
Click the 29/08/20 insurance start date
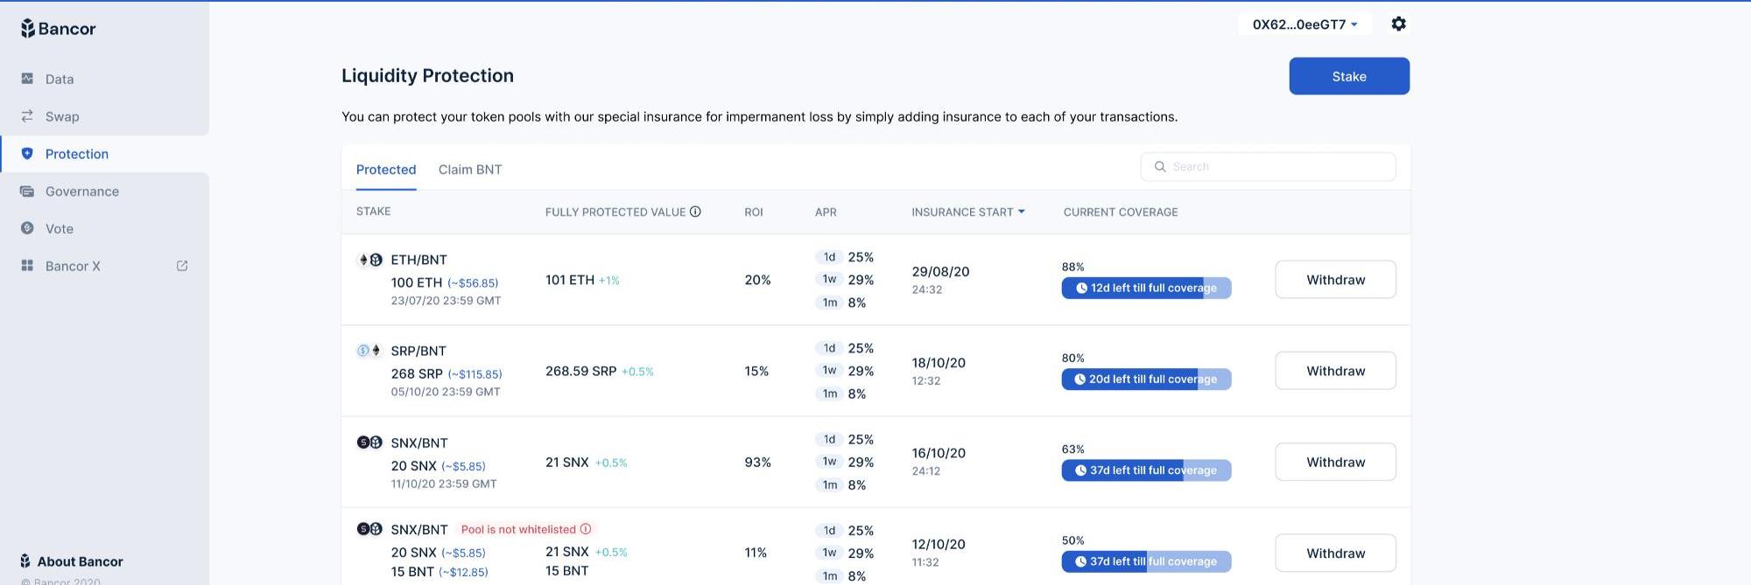pyautogui.click(x=940, y=272)
